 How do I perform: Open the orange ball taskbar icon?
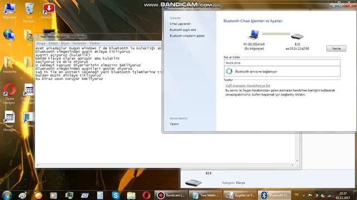click(38, 195)
